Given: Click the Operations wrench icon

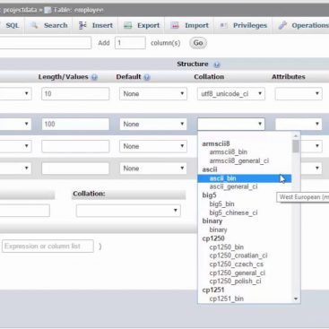Looking at the screenshot, I should pyautogui.click(x=282, y=25).
